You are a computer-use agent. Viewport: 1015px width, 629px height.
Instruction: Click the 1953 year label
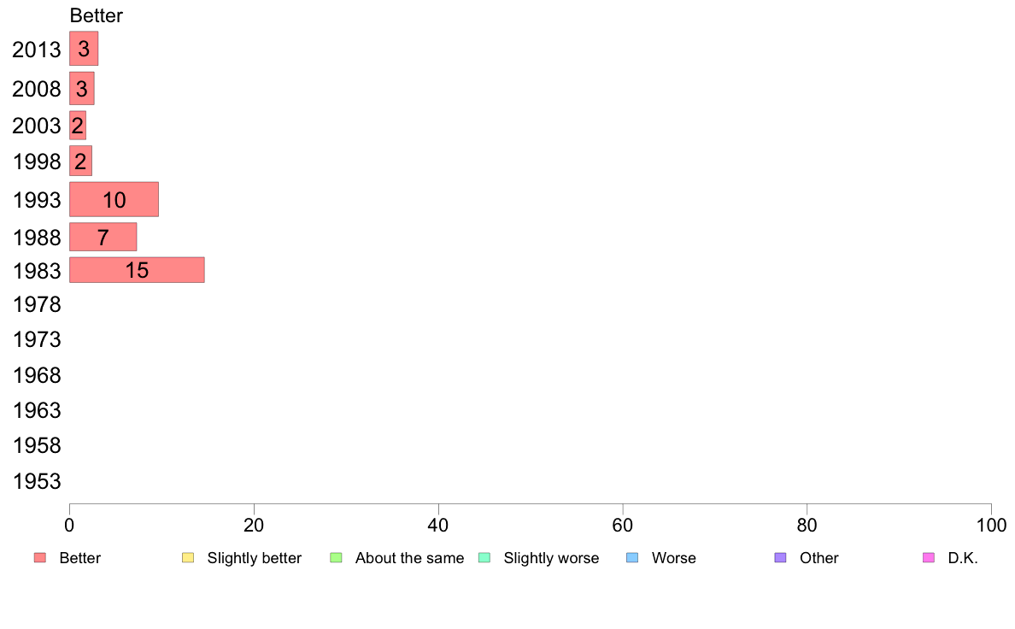[x=37, y=481]
